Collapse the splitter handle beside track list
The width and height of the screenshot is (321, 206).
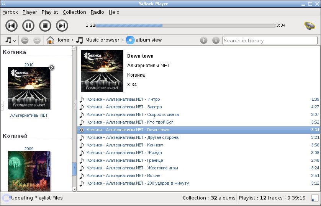click(x=75, y=105)
